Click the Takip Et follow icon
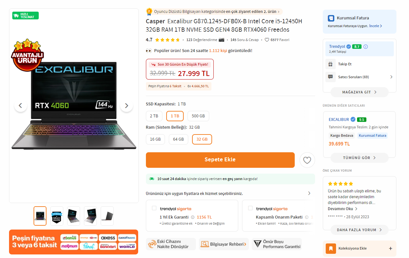Viewport: 409px width, 258px height. point(330,64)
